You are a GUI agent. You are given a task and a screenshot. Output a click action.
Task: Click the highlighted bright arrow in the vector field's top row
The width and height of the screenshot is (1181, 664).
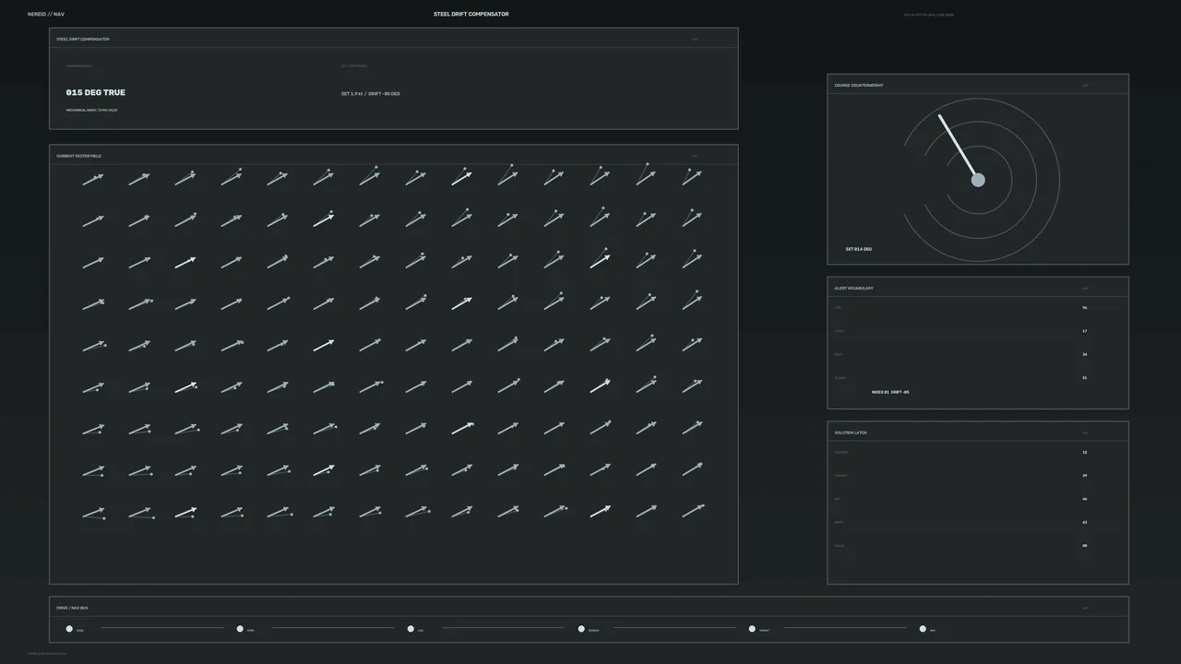point(462,178)
